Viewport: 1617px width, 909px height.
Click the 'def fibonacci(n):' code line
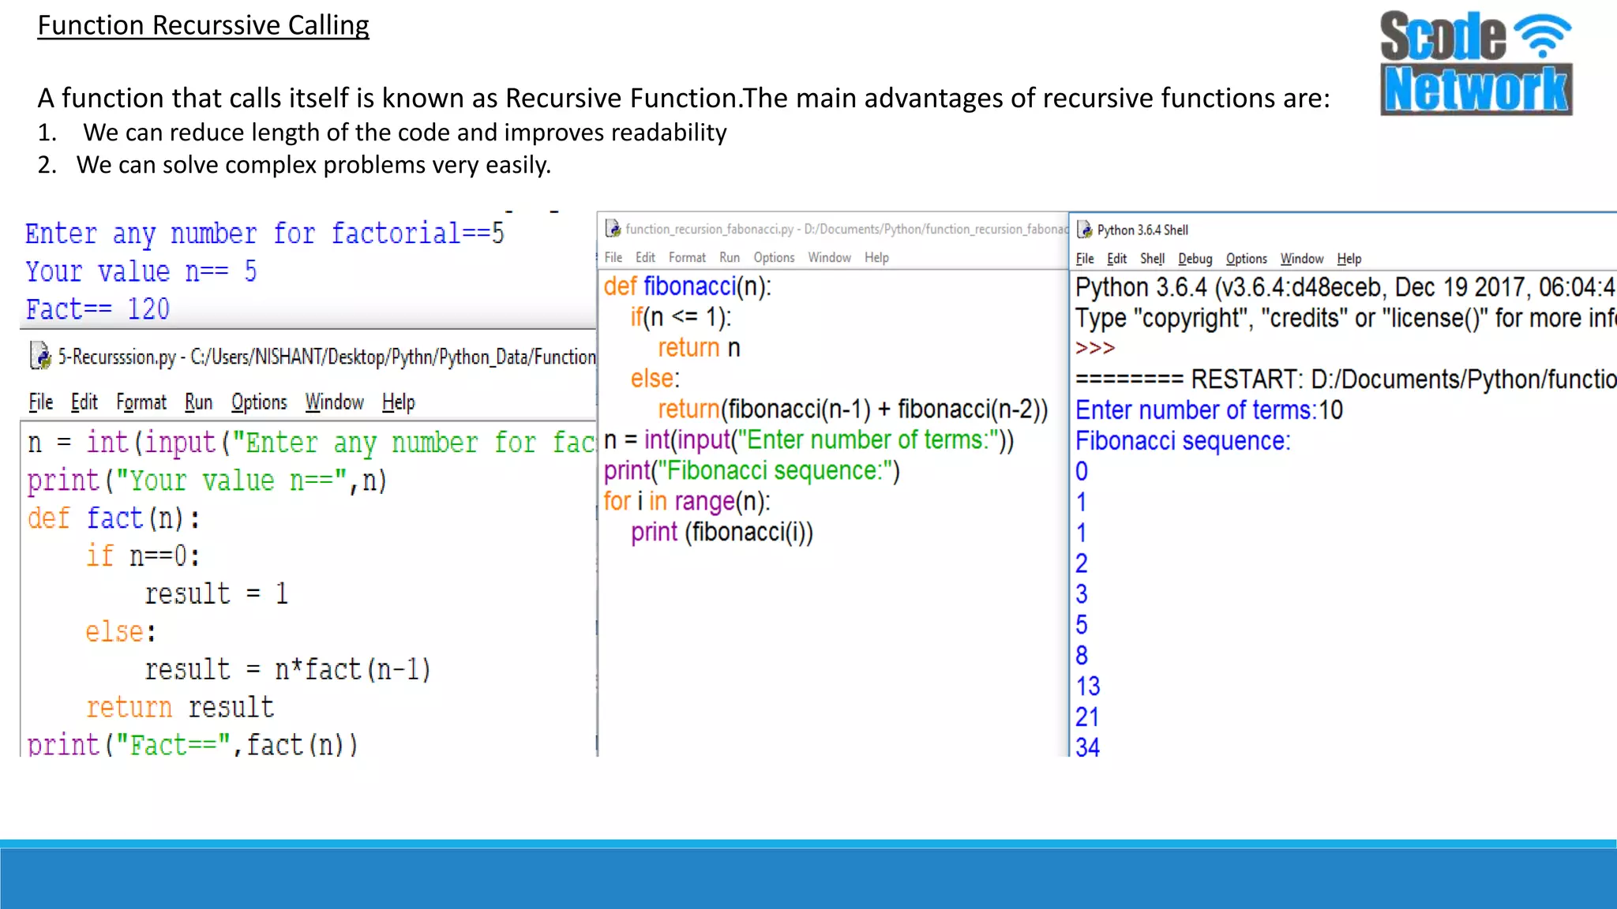coord(687,286)
